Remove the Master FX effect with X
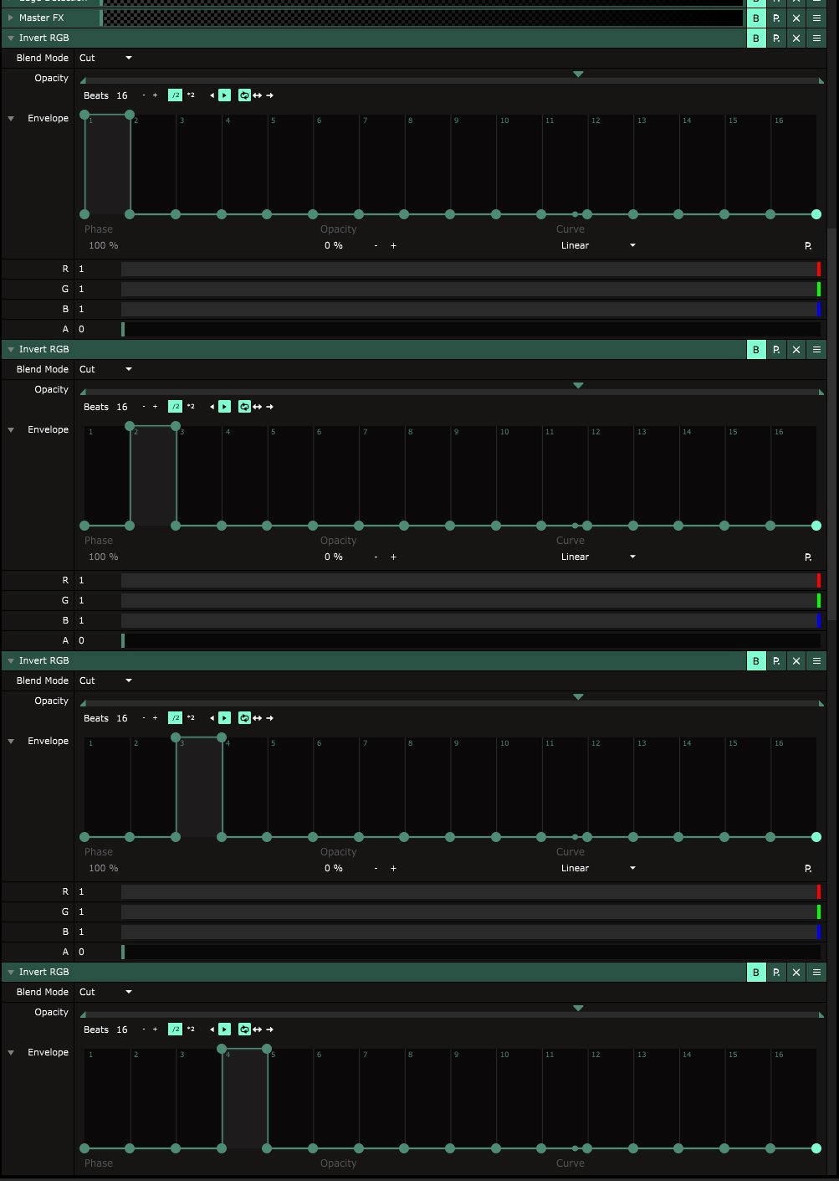839x1181 pixels. point(796,18)
